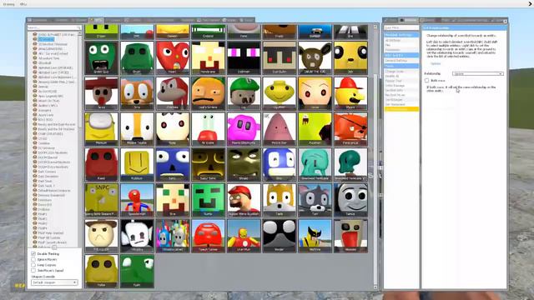This screenshot has height=300, width=534.
Task: Select Adventure Time category in NPC tree
Action: click(x=48, y=58)
